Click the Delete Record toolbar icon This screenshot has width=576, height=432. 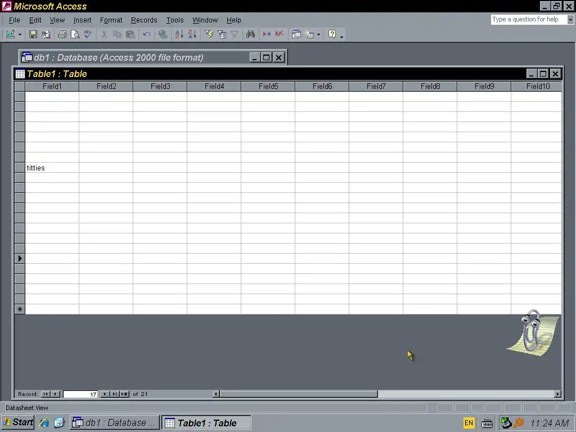pos(280,34)
